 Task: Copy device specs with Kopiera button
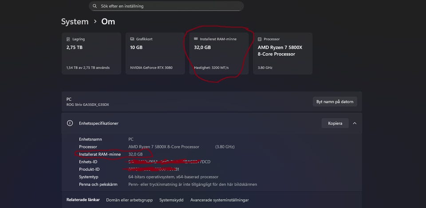pos(335,123)
